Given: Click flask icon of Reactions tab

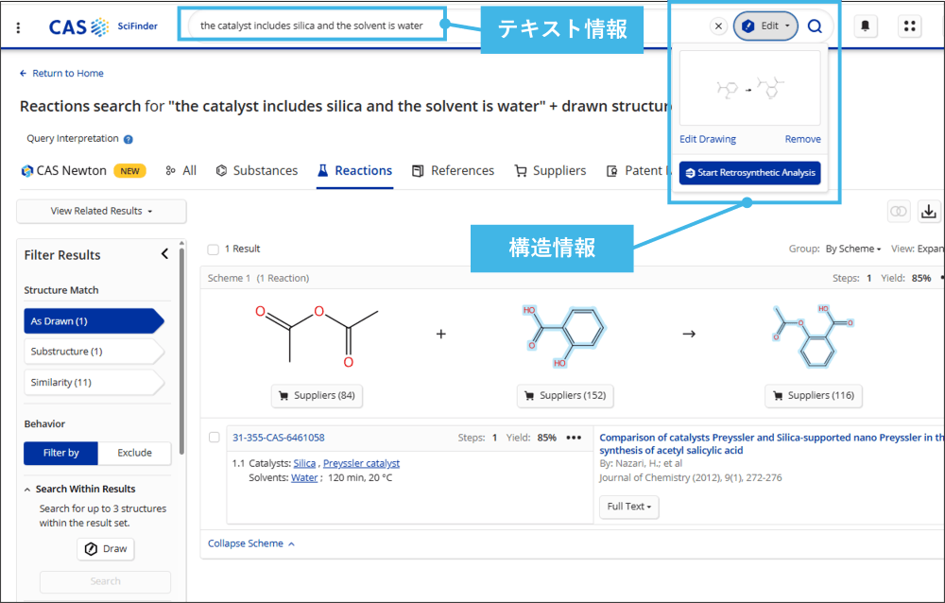Looking at the screenshot, I should pos(323,171).
